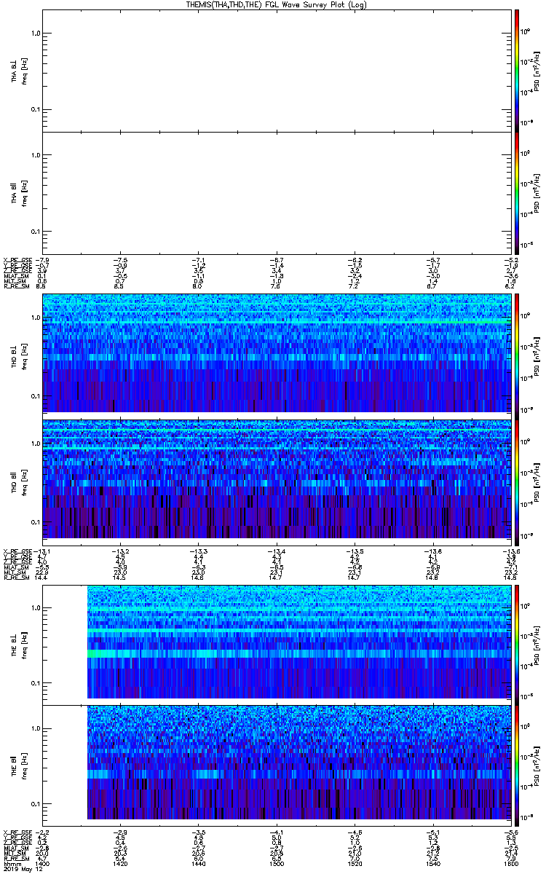Click the MLAT_SM row label under THE panels

point(17,847)
